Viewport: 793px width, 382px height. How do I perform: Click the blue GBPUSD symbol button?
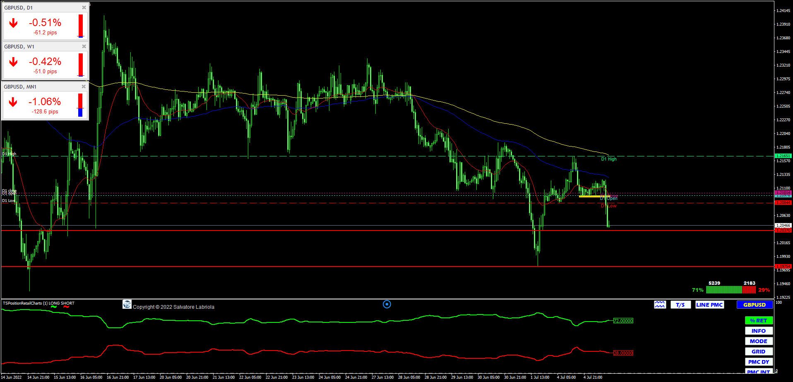coord(755,305)
